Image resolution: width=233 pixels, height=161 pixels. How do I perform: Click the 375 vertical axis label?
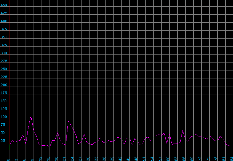(x=4, y=29)
